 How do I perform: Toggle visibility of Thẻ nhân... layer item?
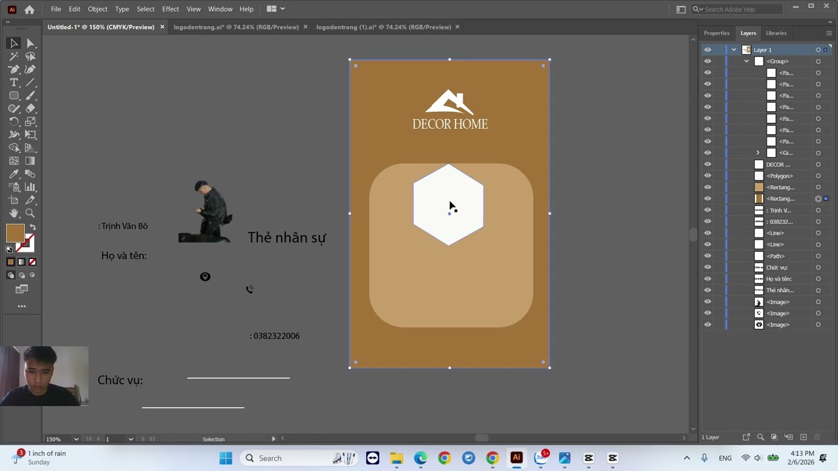(x=707, y=290)
